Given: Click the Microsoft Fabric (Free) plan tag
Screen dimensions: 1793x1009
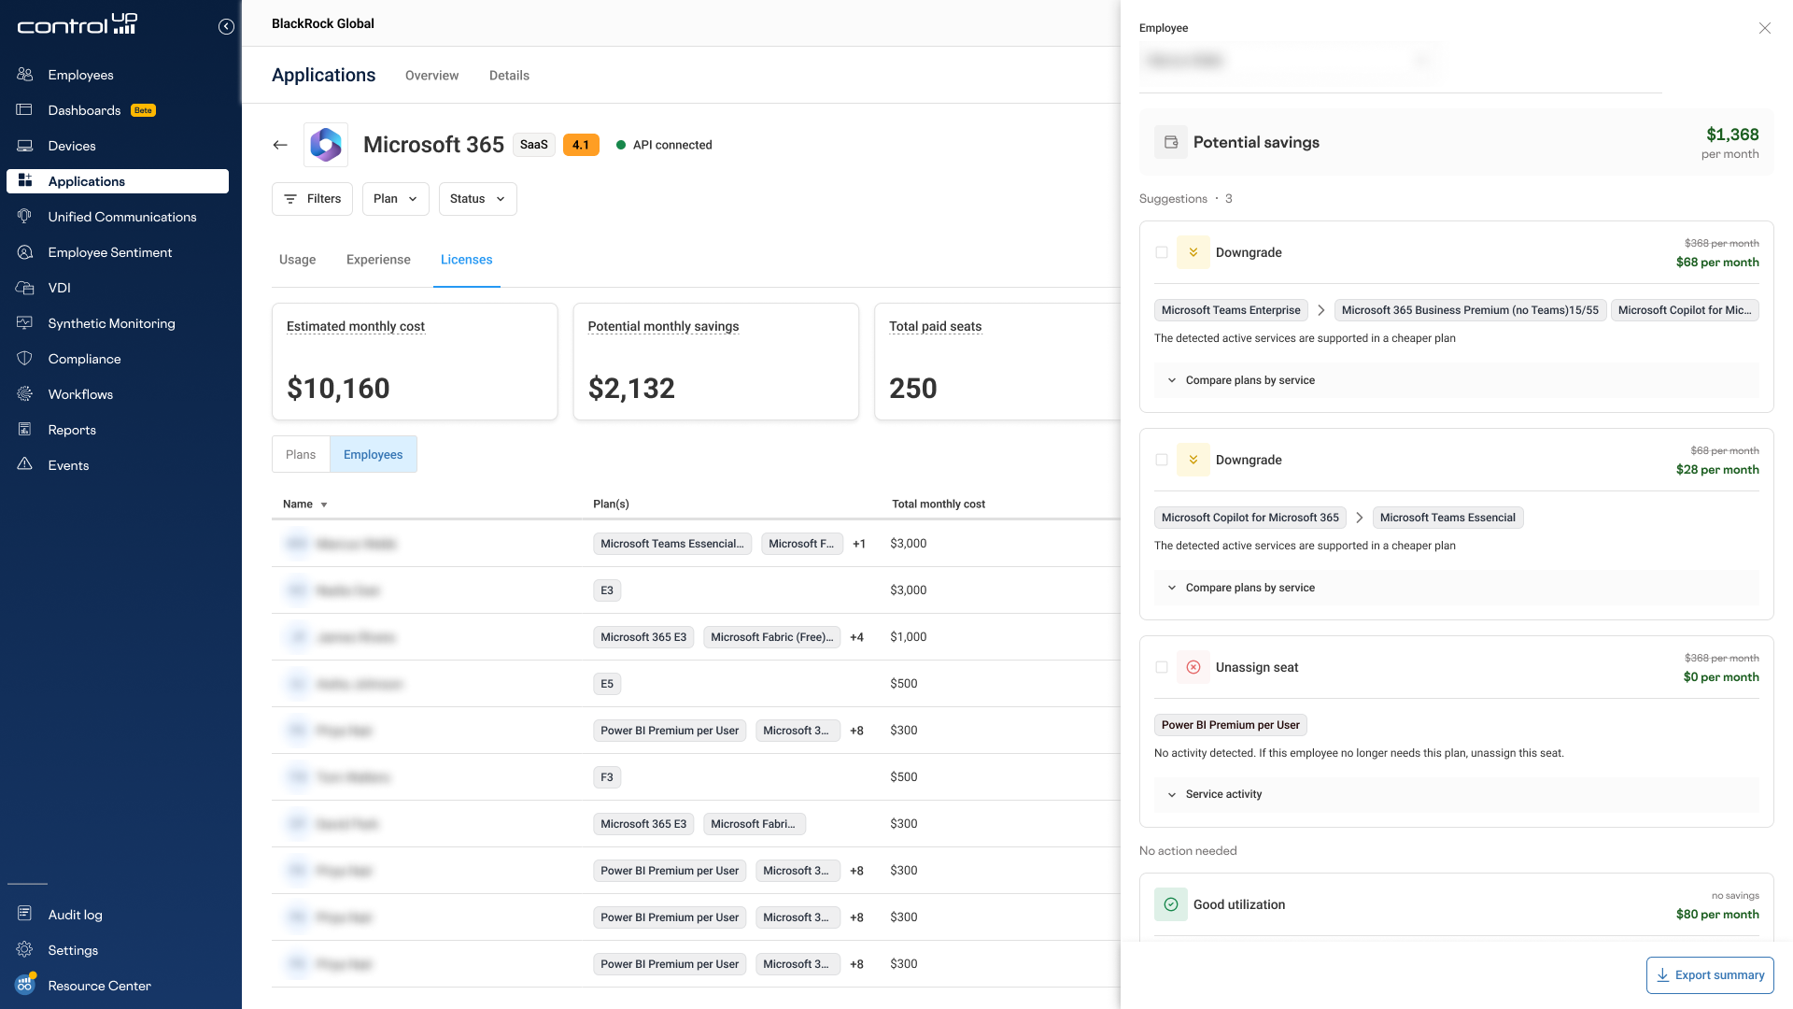Looking at the screenshot, I should (x=771, y=637).
